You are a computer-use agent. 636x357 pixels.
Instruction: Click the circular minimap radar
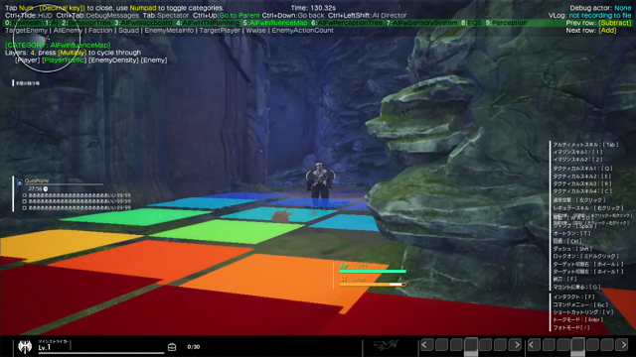point(46,39)
